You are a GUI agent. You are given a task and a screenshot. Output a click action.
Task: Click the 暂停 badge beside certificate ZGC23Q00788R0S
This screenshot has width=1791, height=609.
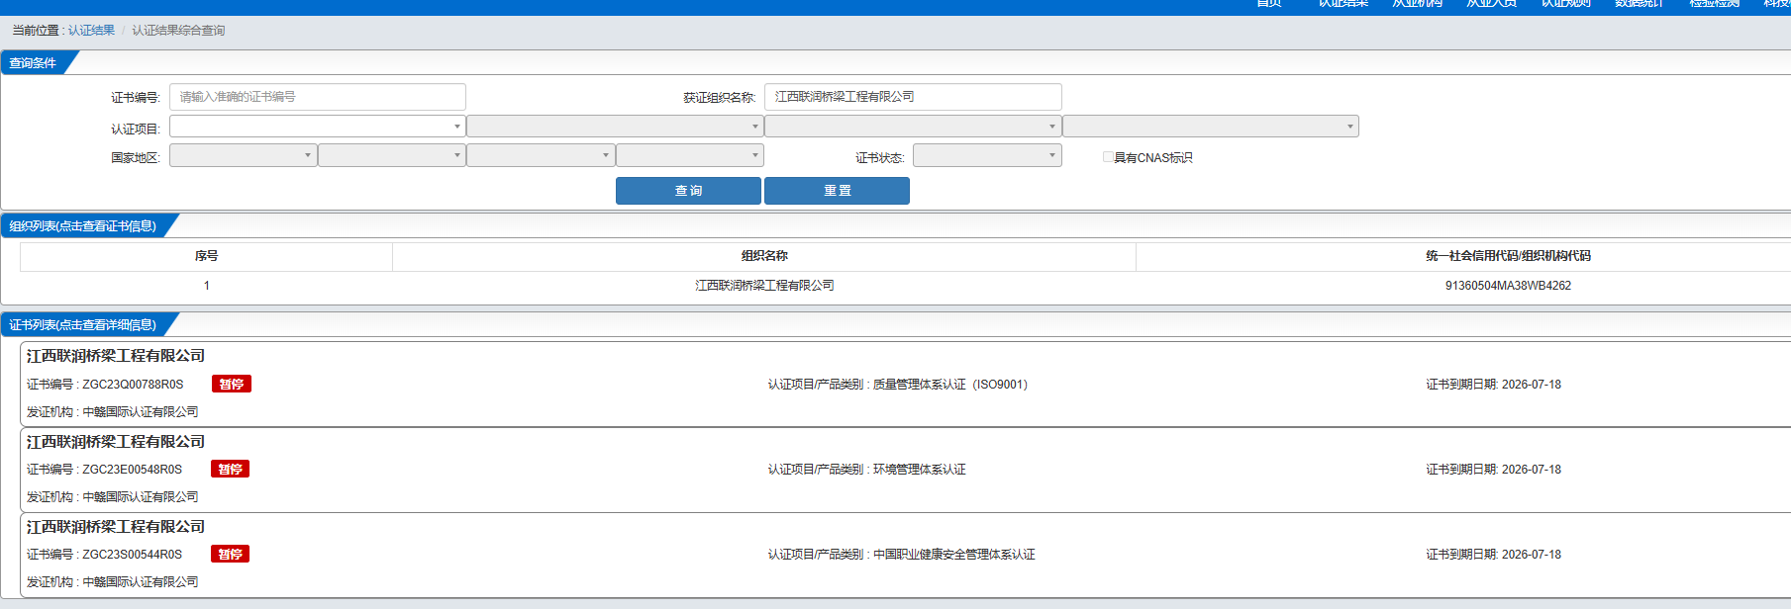231,385
